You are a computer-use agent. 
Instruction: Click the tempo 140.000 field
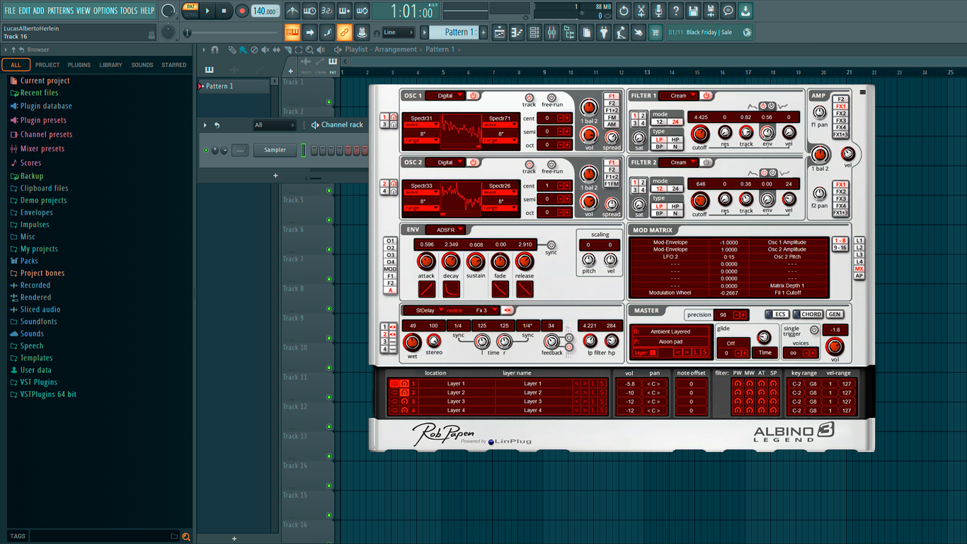[265, 11]
